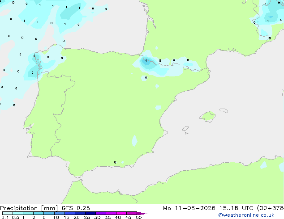Click the Menorca island outline on the map
Image resolution: width=284 pixels, height=219 pixels.
(224, 110)
